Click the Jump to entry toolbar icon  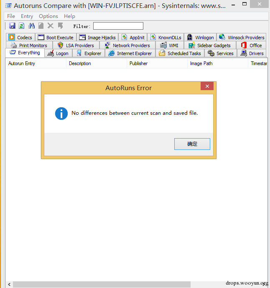[60, 26]
